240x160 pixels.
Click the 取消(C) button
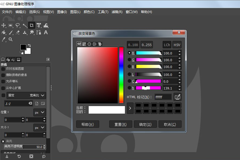point(170,124)
